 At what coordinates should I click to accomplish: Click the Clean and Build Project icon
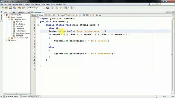[x=57, y=8]
